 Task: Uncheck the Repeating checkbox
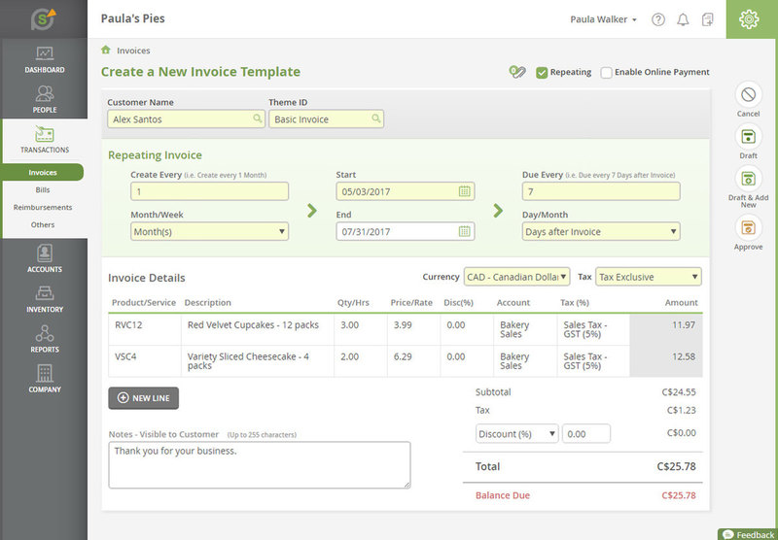pos(542,72)
